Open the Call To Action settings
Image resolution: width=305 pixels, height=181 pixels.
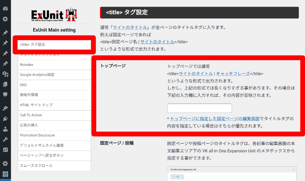(54, 115)
